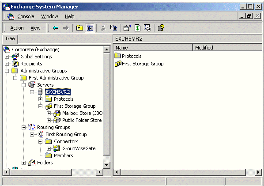The height and width of the screenshot is (186, 264).
Task: Click the Console menu globe icon
Action: coord(11,16)
